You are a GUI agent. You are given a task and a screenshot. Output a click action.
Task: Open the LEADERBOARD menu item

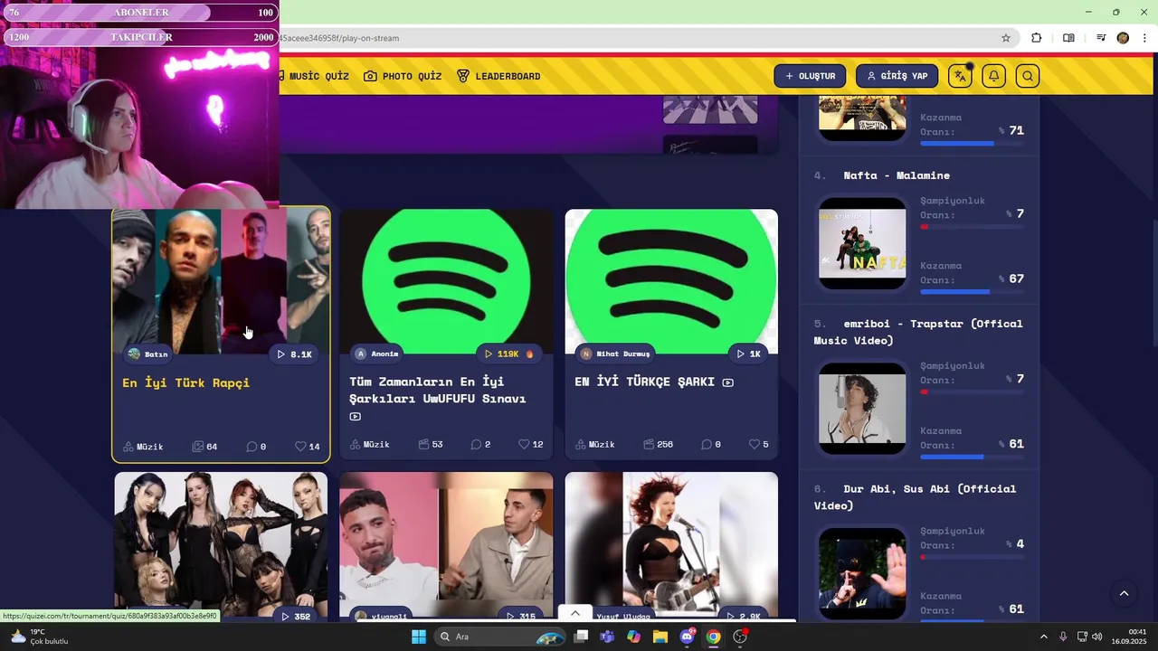(x=498, y=76)
